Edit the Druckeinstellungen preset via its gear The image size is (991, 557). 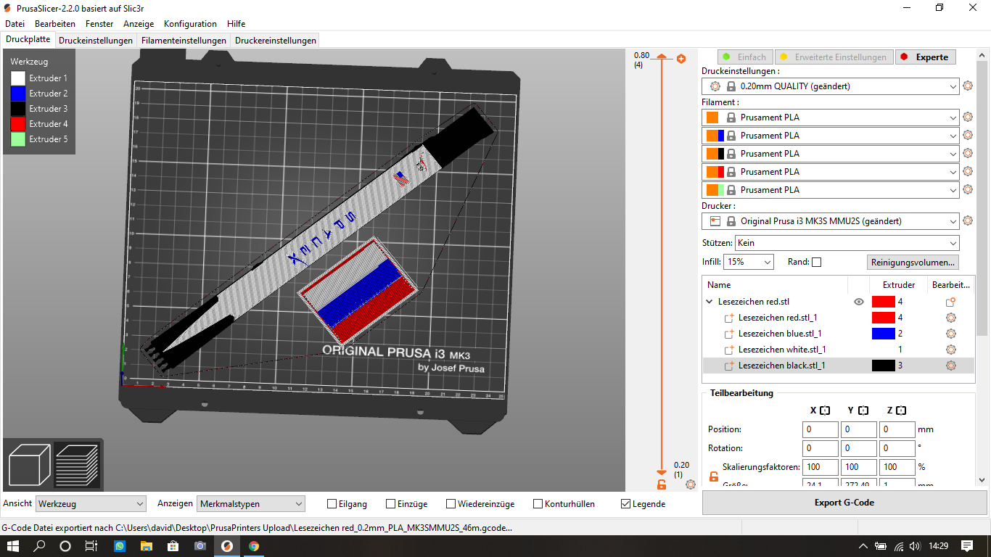coord(967,86)
